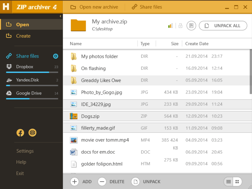Switch to list view mode
The height and width of the screenshot is (189, 252).
point(228,182)
